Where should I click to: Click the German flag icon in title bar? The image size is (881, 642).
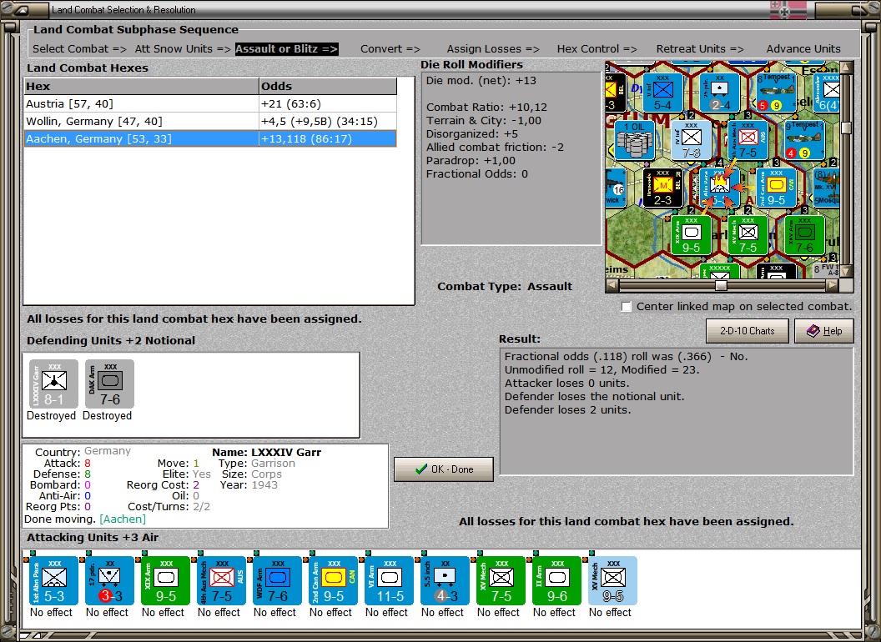coord(788,9)
